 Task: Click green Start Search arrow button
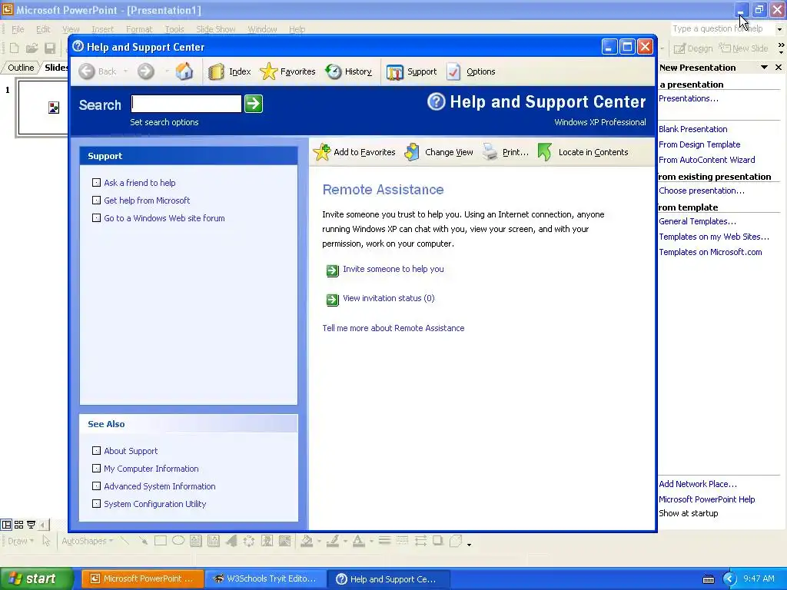tap(254, 104)
